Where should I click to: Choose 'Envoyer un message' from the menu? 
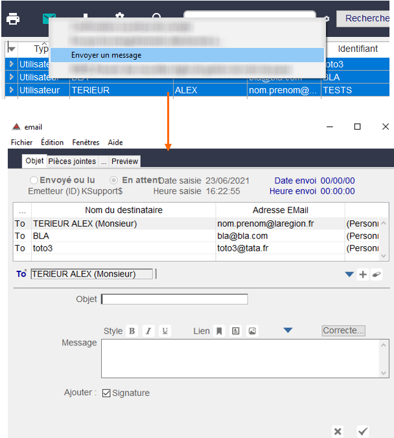point(187,55)
